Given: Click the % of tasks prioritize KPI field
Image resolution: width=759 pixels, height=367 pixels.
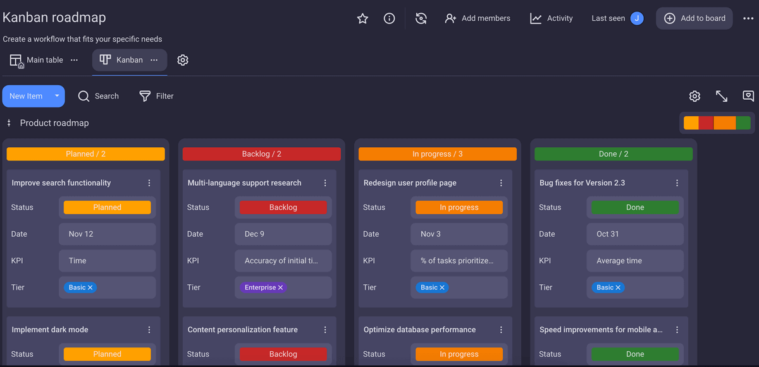Looking at the screenshot, I should point(459,261).
